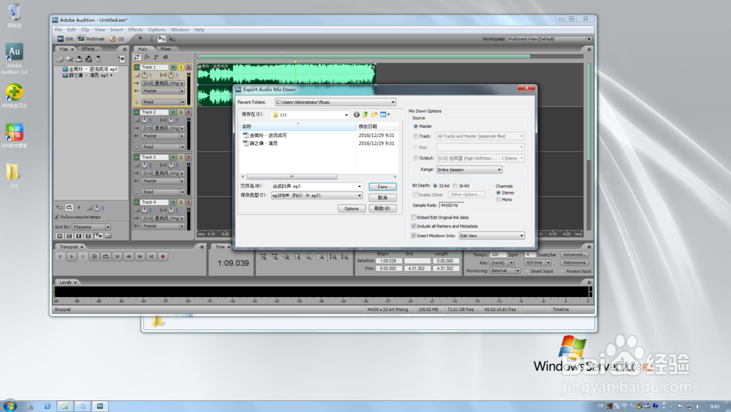
Task: Show the FX controls in Main panel
Action: (x=146, y=57)
